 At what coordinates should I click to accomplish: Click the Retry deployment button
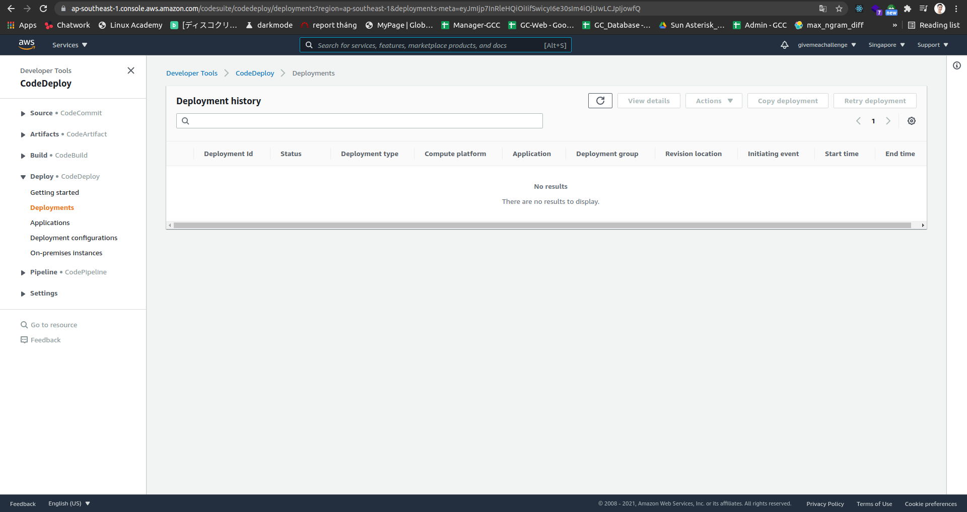(875, 101)
